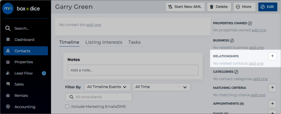Switch to the Listing Interests tab
This screenshot has height=114, width=281.
tap(104, 42)
